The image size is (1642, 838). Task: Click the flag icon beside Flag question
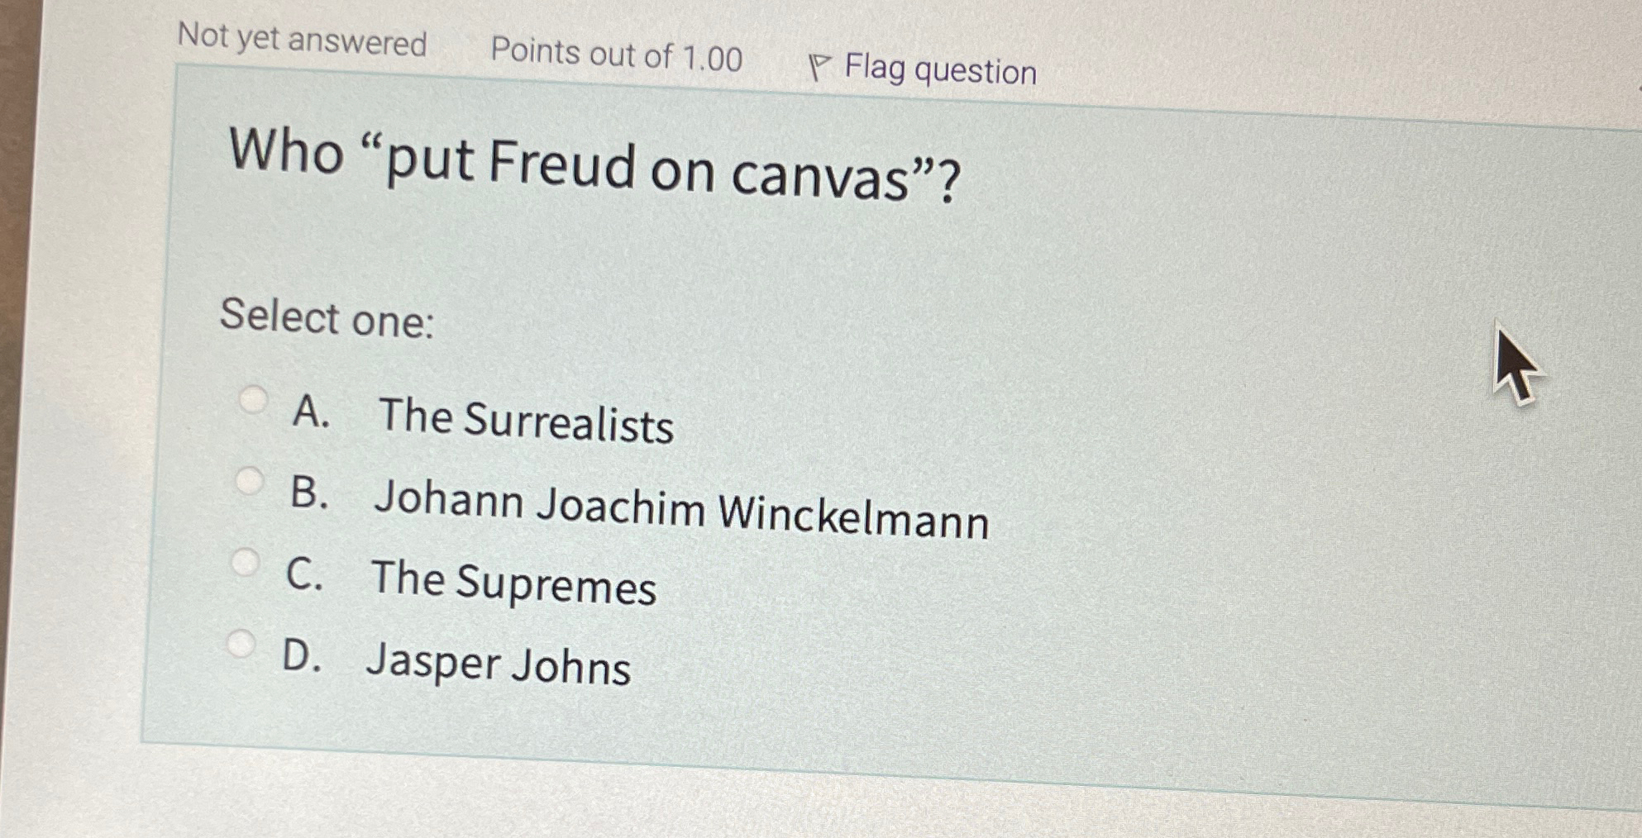[819, 64]
